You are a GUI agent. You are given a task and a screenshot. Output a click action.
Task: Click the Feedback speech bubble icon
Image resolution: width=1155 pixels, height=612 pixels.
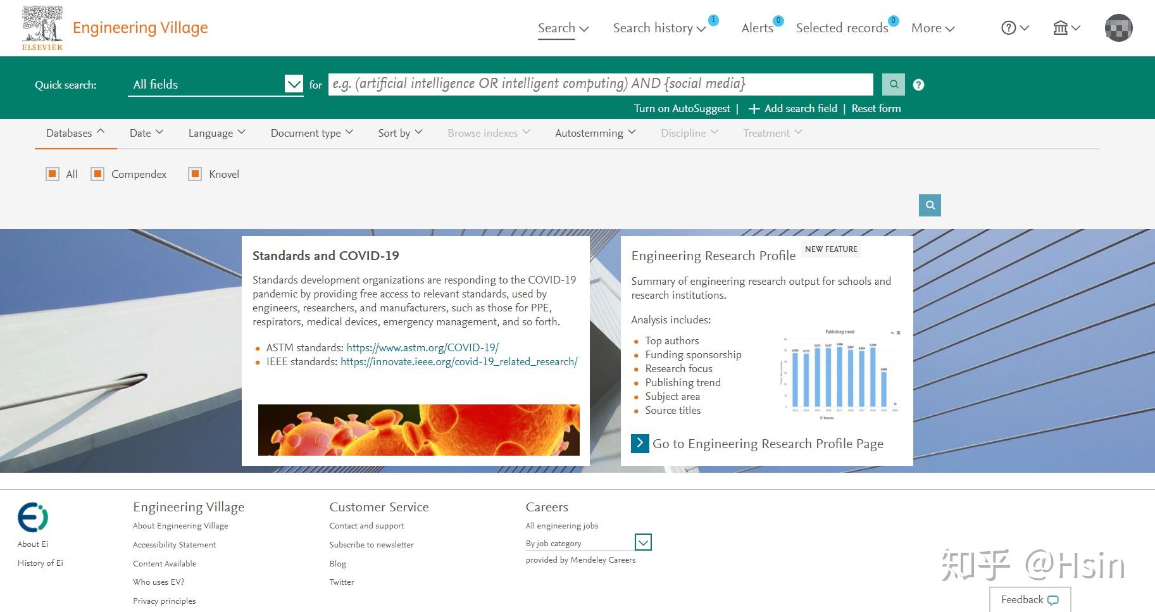coord(1053,600)
